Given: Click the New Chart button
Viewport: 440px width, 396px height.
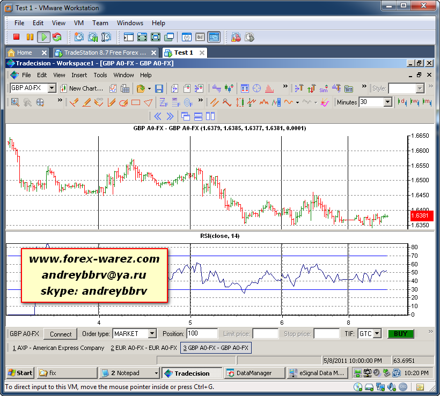Looking at the screenshot, I should pyautogui.click(x=82, y=88).
